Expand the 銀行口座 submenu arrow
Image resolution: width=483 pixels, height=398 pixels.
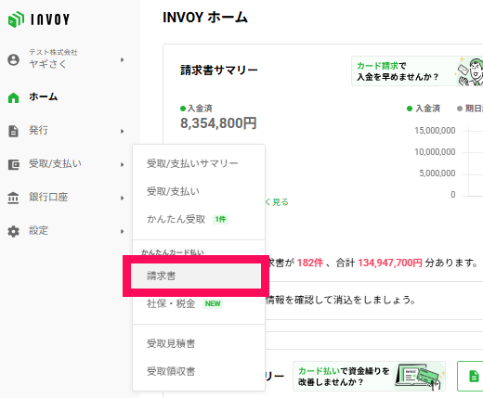tap(123, 198)
